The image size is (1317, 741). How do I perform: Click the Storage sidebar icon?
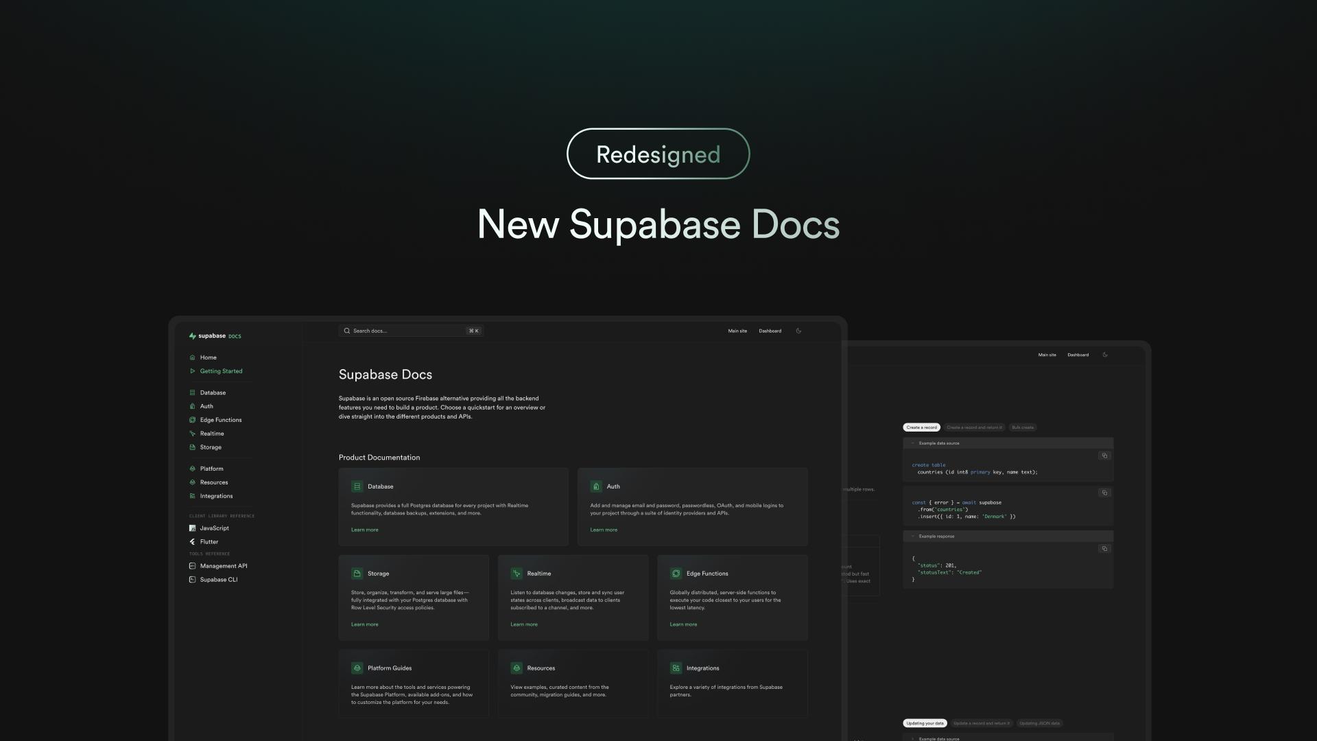[x=192, y=447]
